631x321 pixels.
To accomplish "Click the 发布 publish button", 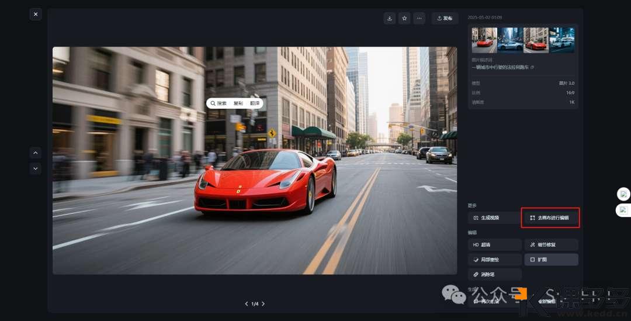I will click(x=445, y=18).
